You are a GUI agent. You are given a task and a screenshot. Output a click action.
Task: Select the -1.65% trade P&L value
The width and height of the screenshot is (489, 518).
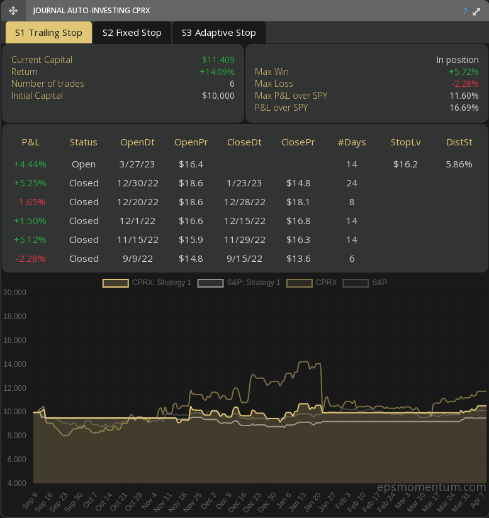pyautogui.click(x=30, y=202)
